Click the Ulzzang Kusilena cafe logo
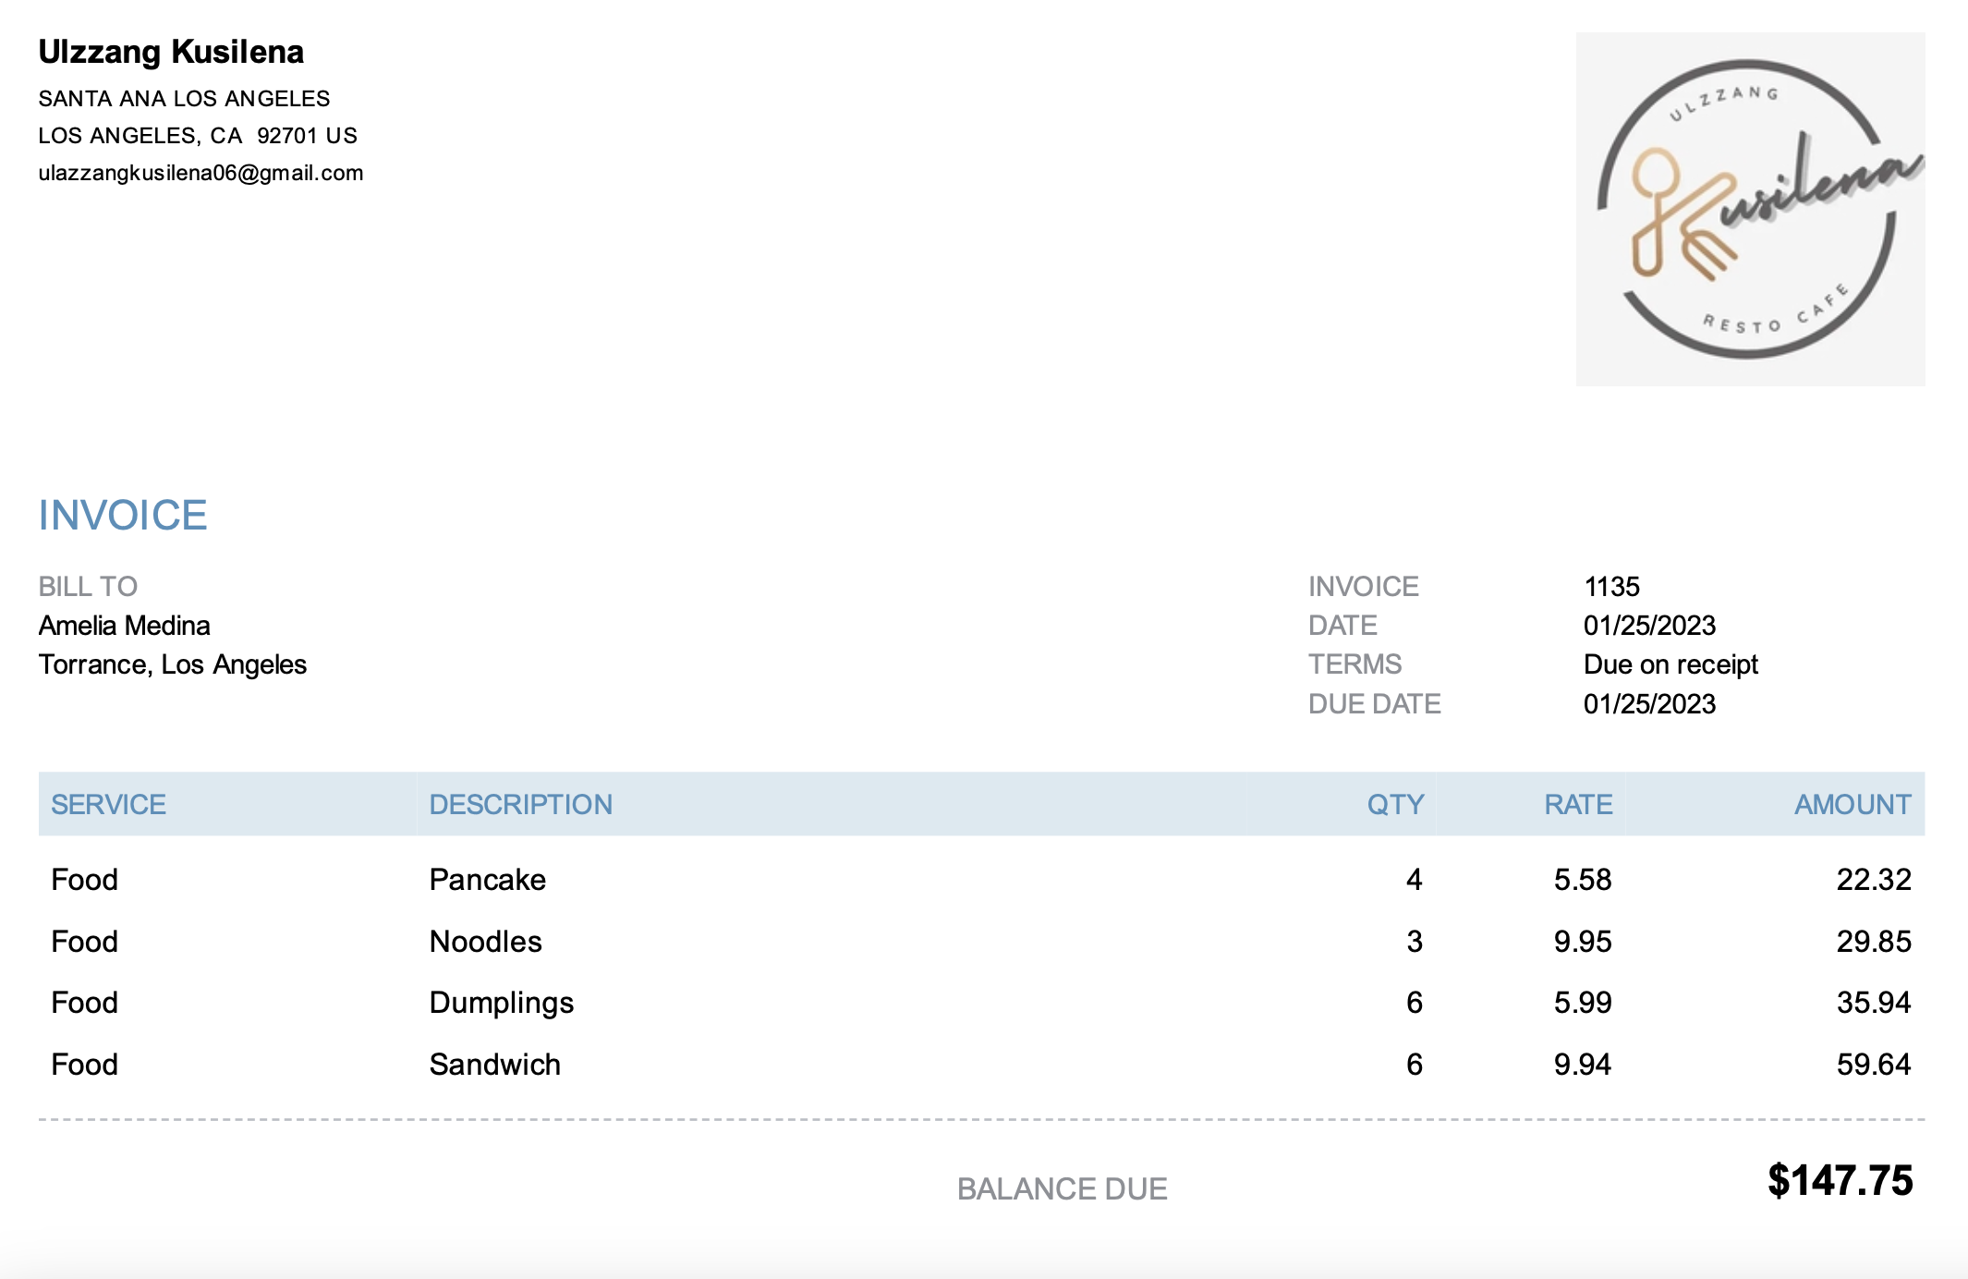1968x1279 pixels. (1750, 209)
